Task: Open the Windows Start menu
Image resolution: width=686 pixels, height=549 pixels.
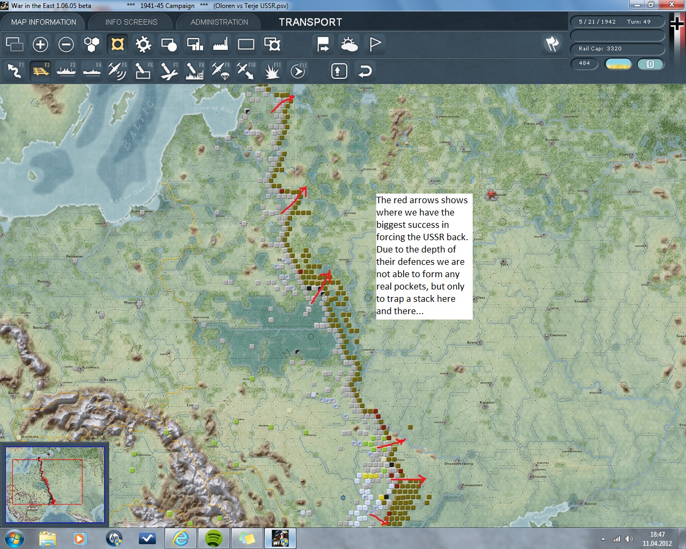Action: [14, 538]
